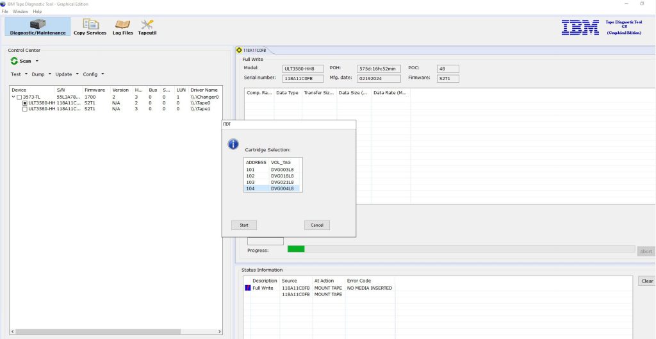
Task: Click the Firmware field in Full Write panel
Action: (x=448, y=79)
